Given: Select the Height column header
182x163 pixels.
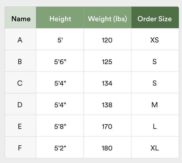Looking at the screenshot, I should click(60, 19).
